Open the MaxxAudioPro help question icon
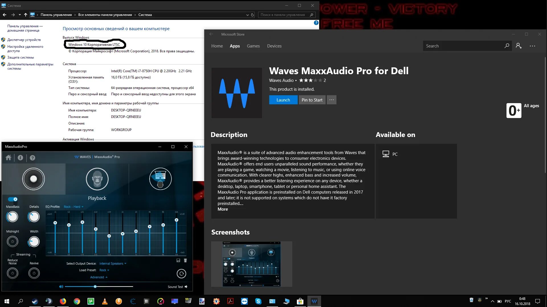The image size is (547, 307). (x=32, y=157)
